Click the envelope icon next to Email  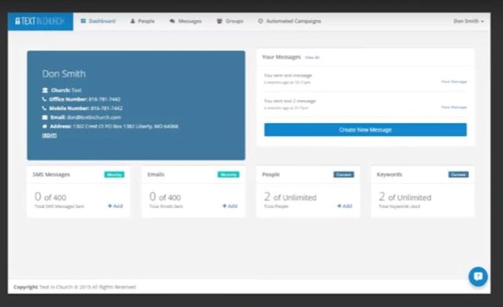[x=45, y=117]
